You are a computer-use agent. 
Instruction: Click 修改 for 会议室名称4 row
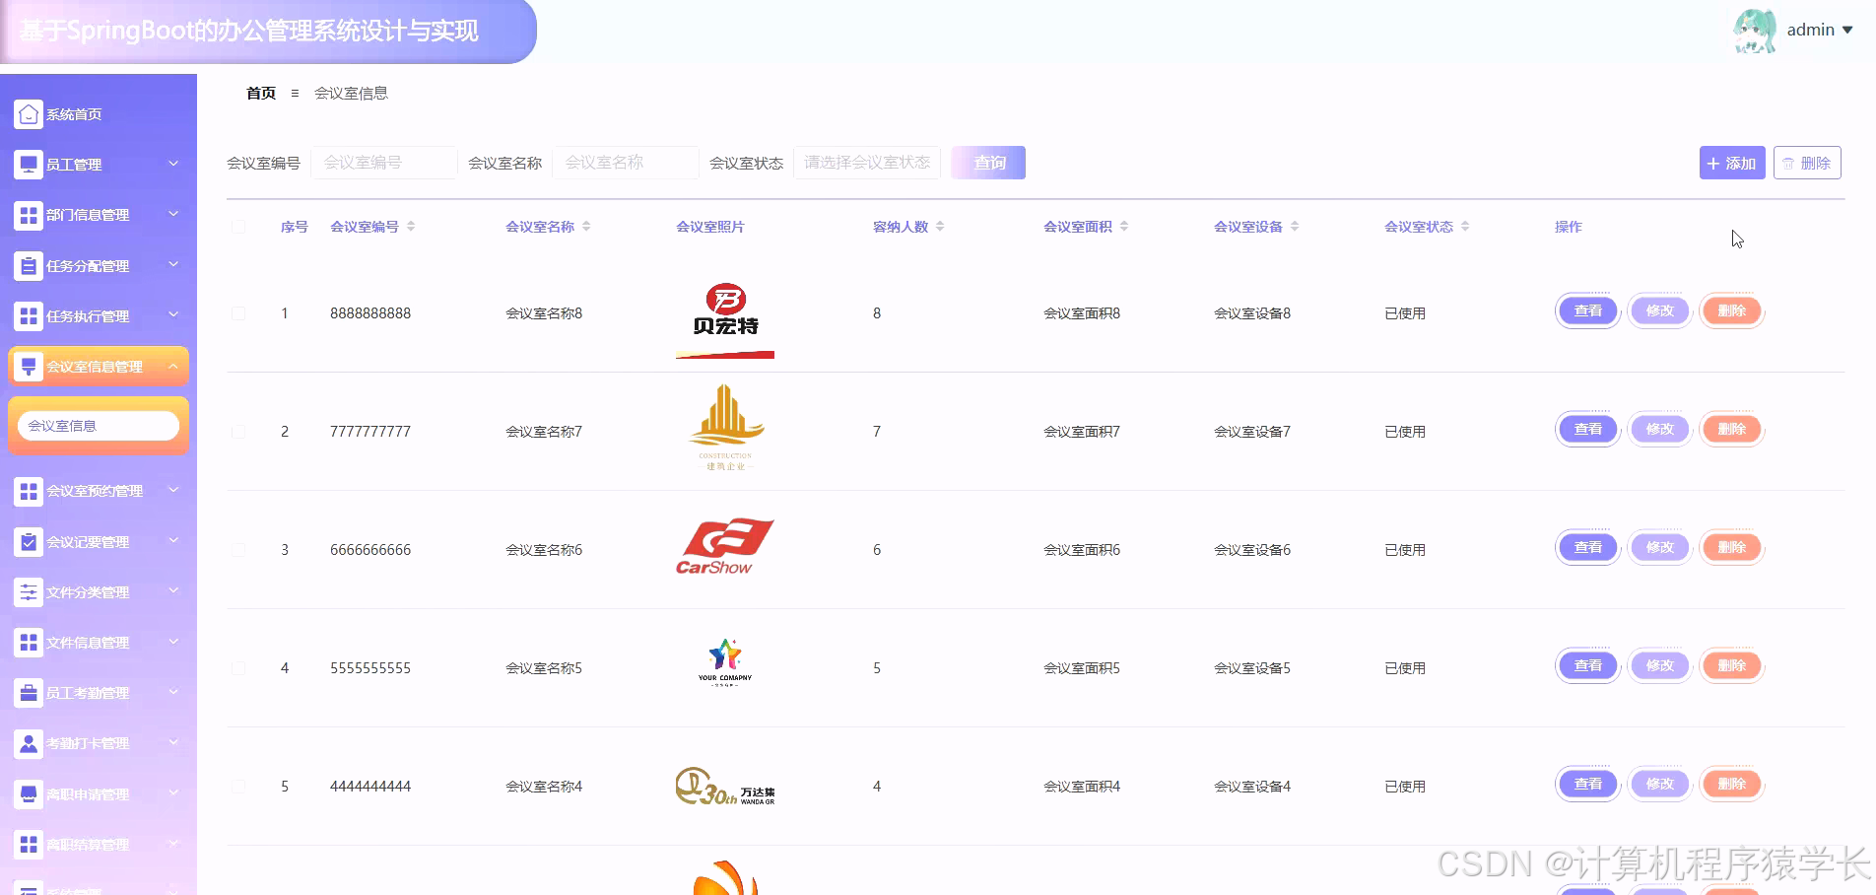(x=1660, y=785)
